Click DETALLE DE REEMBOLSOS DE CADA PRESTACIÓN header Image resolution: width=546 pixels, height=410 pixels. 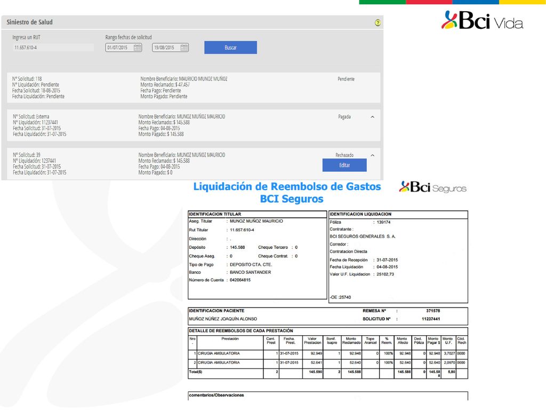point(241,330)
